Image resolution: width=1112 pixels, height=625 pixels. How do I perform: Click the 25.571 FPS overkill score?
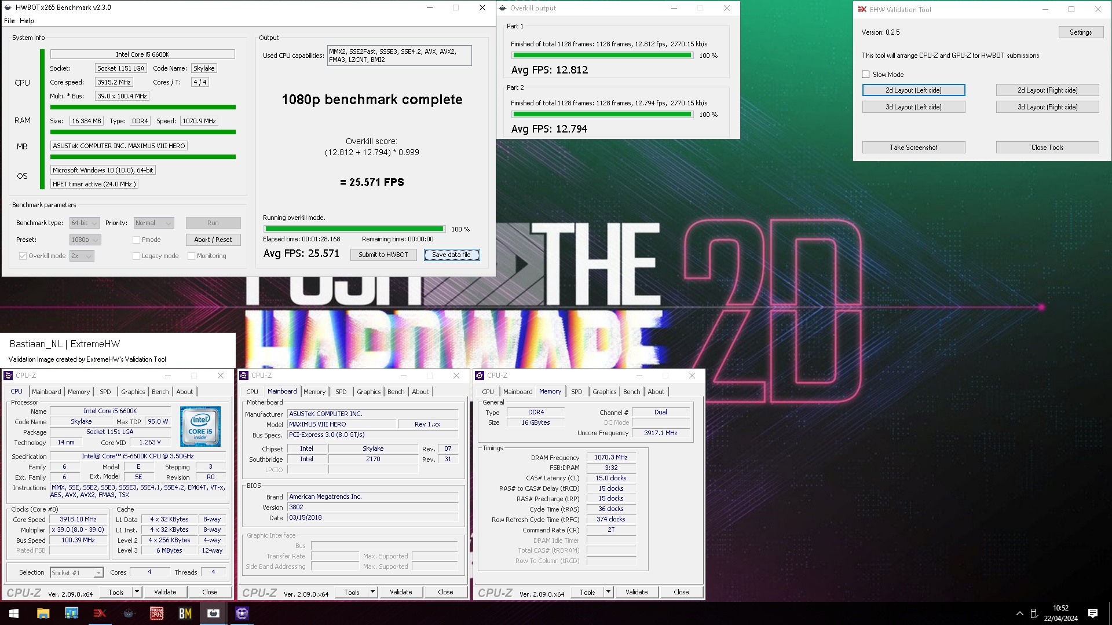coord(372,182)
